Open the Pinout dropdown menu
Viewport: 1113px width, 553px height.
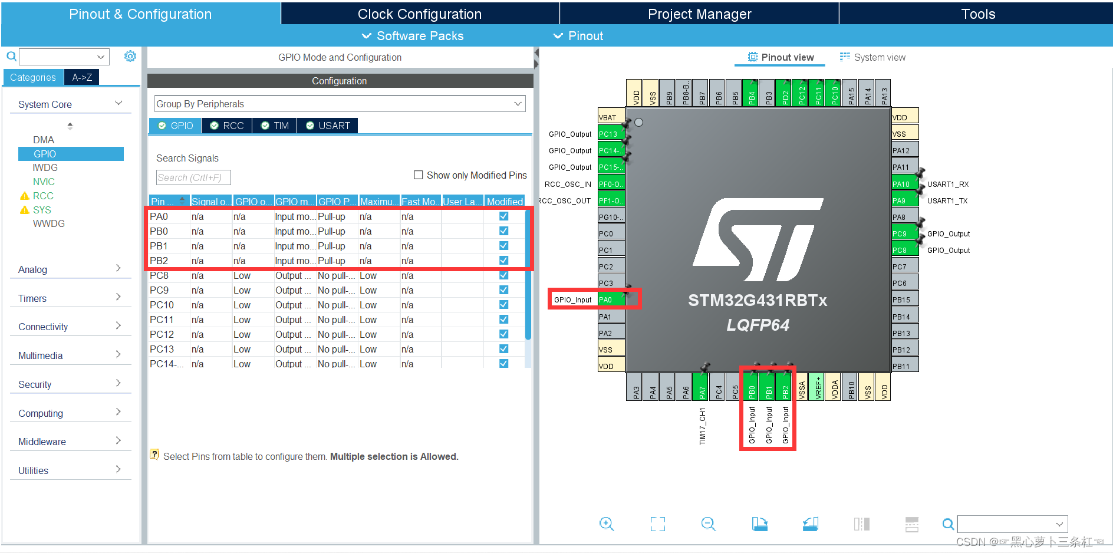(578, 36)
